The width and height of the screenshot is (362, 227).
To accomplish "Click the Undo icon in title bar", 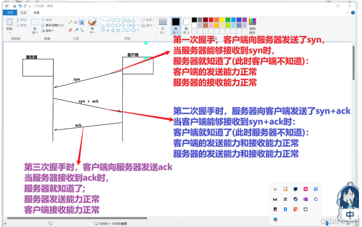I will pyautogui.click(x=20, y=6).
